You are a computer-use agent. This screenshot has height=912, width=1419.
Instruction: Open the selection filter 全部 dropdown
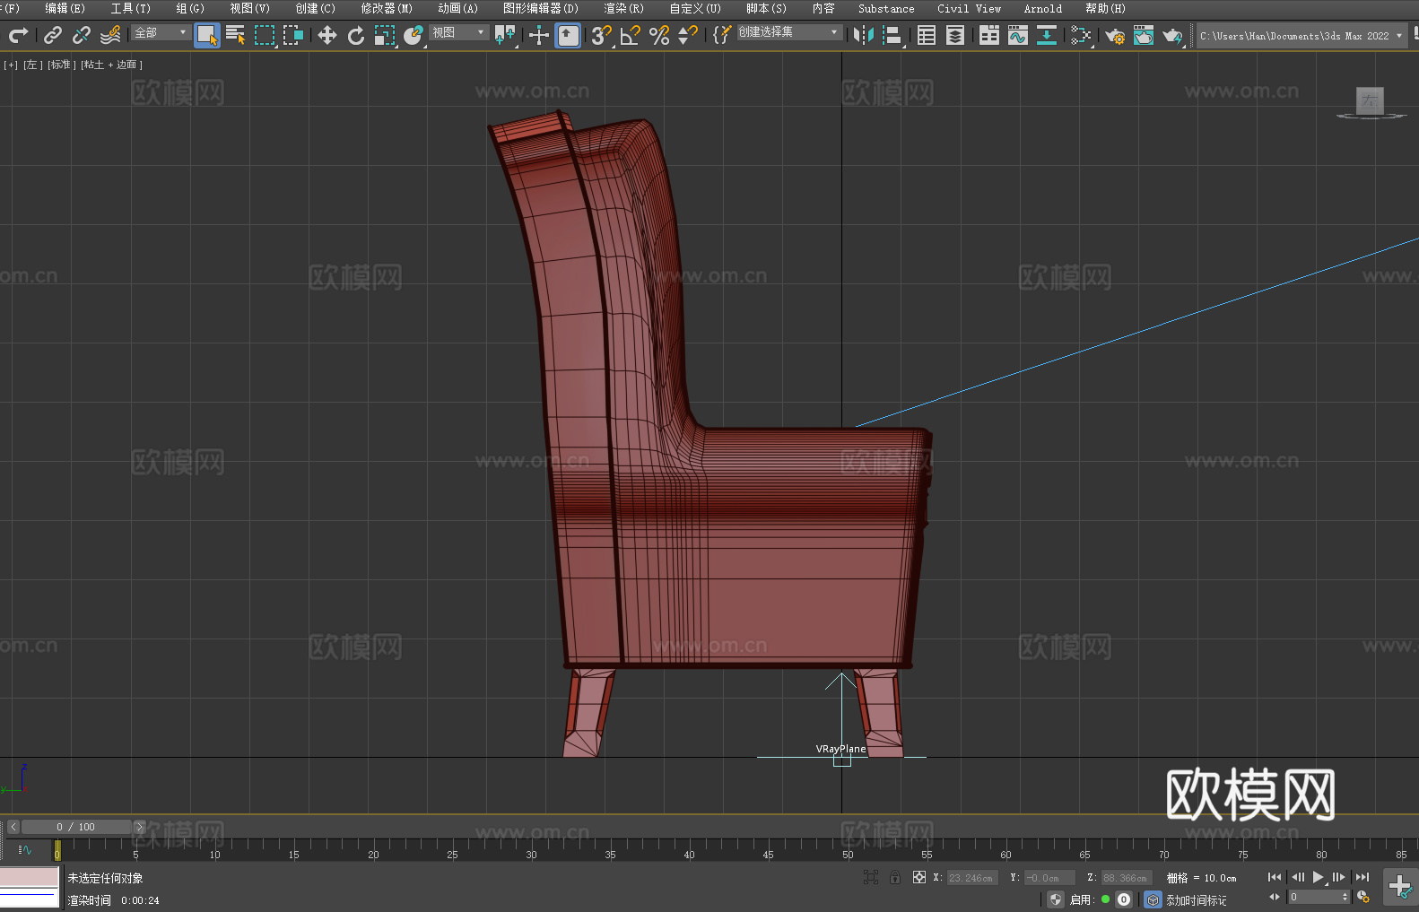[x=161, y=32]
